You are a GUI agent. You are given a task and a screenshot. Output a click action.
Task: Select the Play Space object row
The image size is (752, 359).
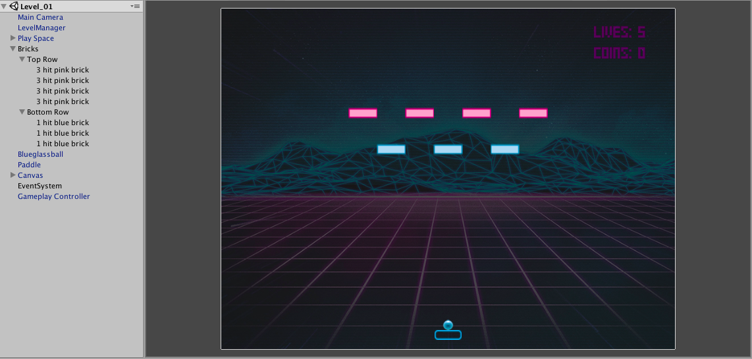36,38
